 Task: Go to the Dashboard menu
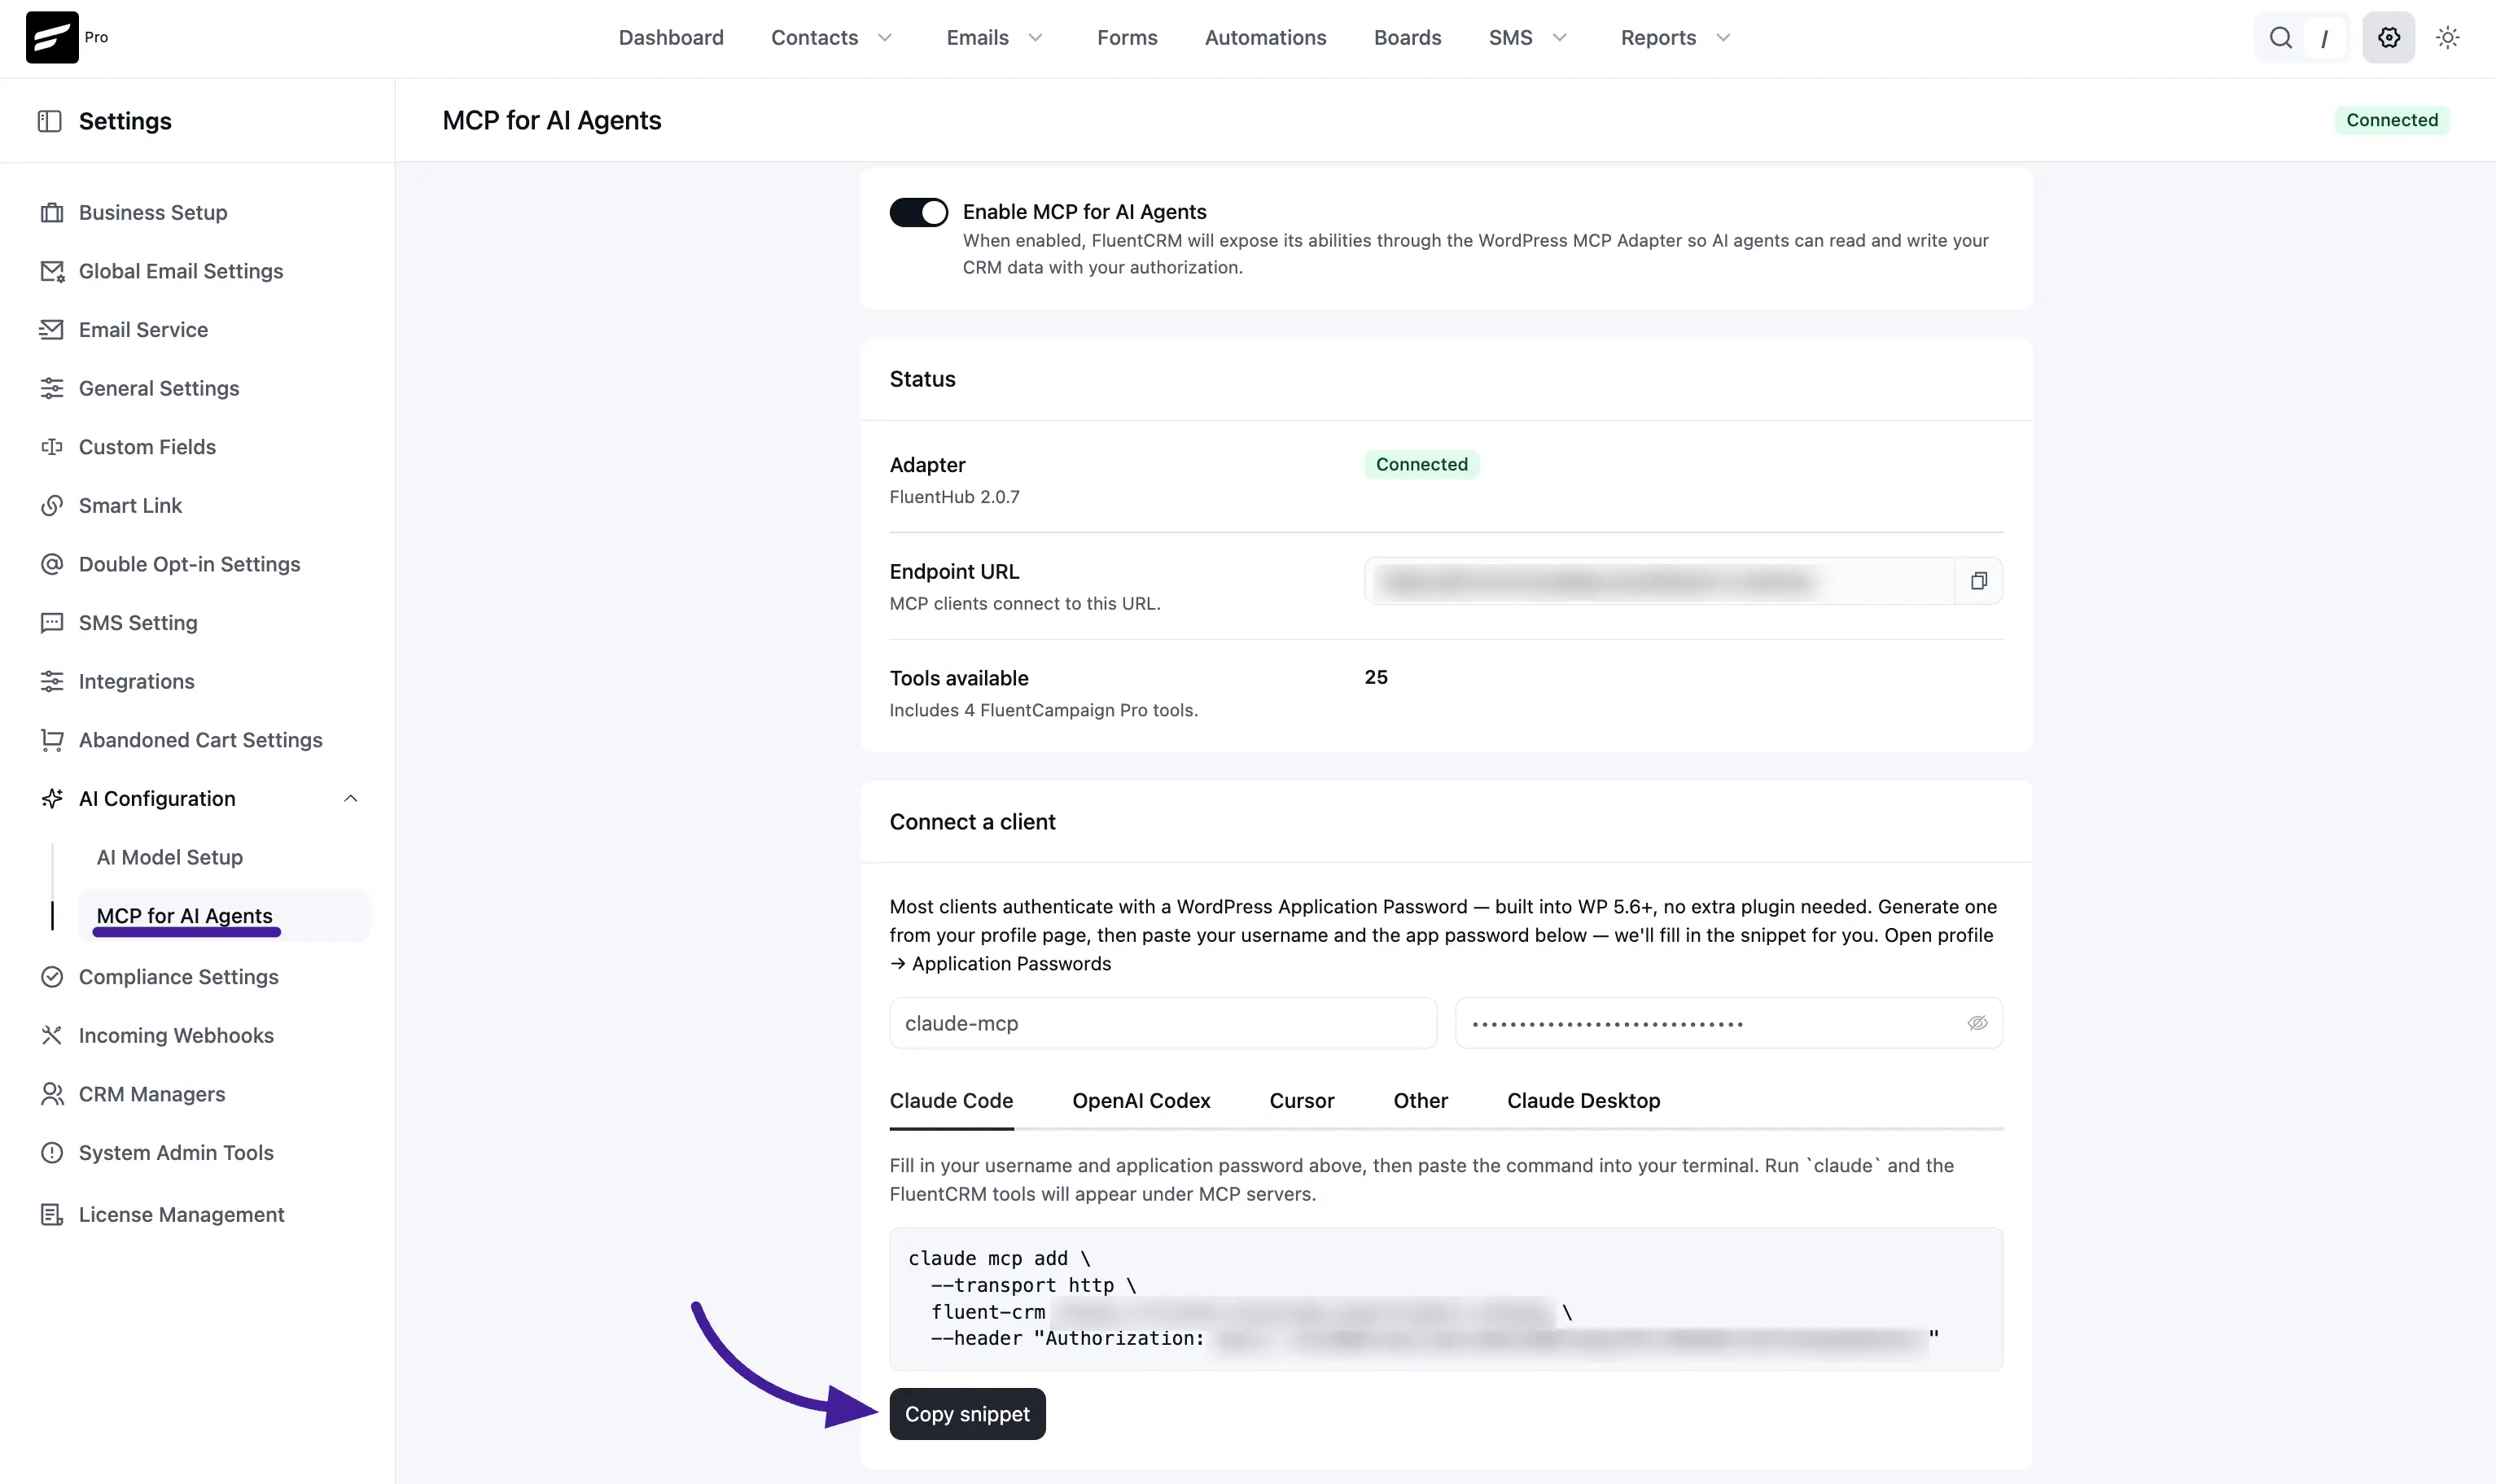[671, 38]
